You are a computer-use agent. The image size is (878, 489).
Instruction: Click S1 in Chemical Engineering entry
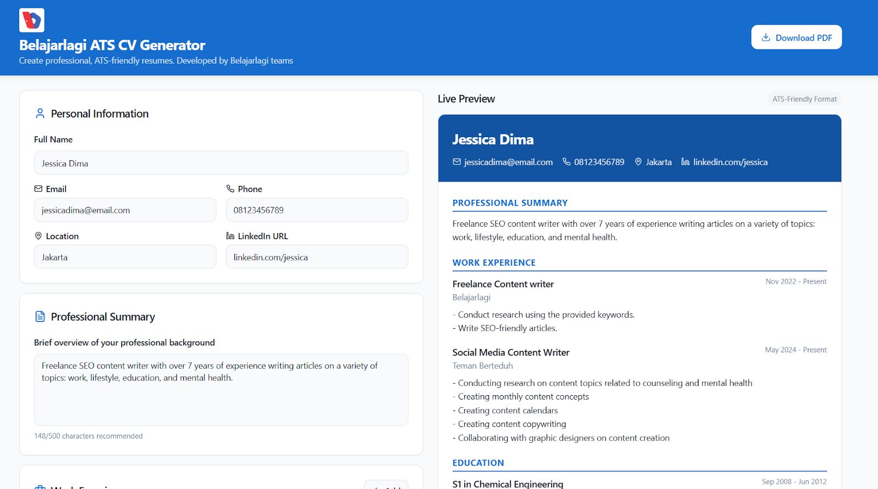[x=508, y=484]
